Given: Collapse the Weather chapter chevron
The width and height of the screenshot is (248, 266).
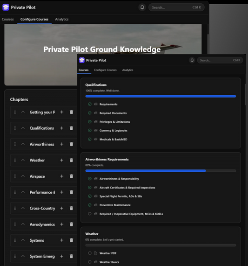Looking at the screenshot, I should pos(23,160).
